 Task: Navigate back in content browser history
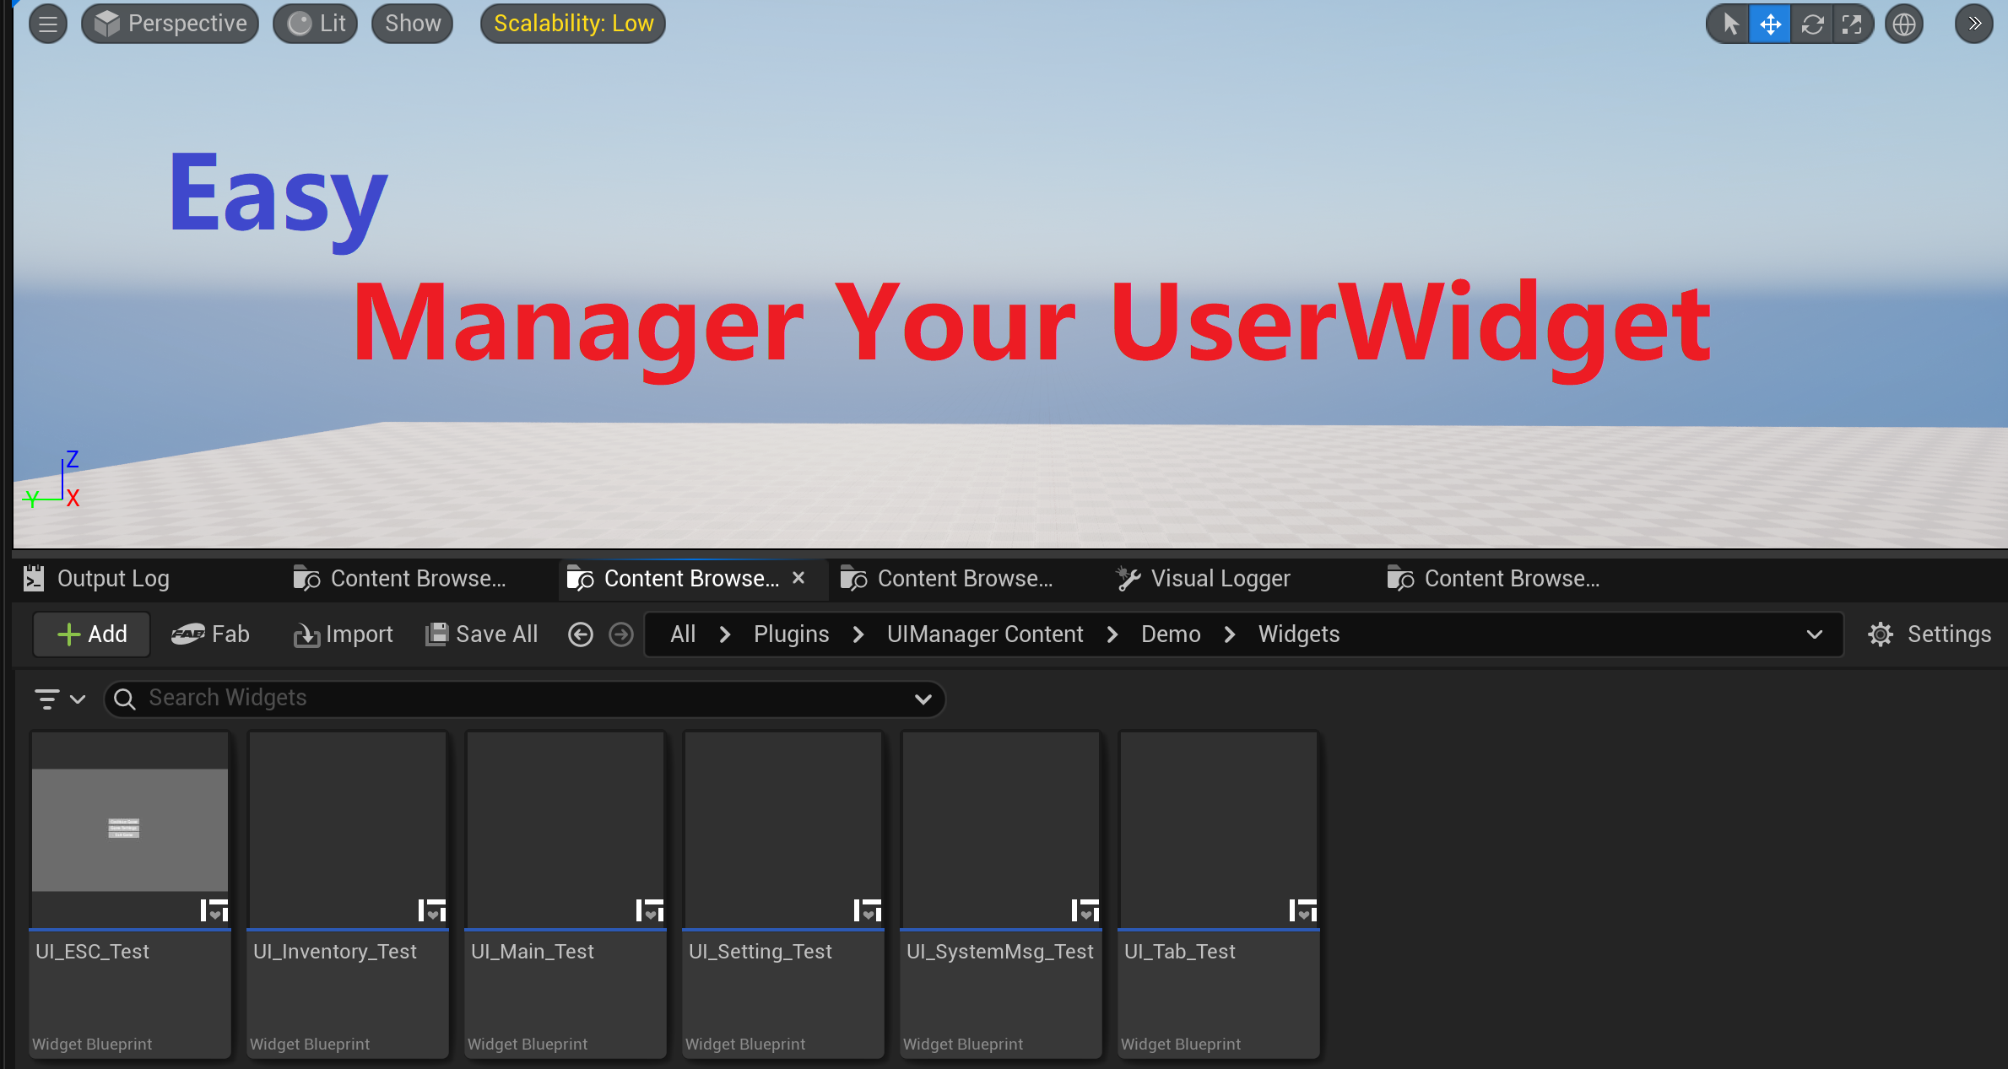581,634
